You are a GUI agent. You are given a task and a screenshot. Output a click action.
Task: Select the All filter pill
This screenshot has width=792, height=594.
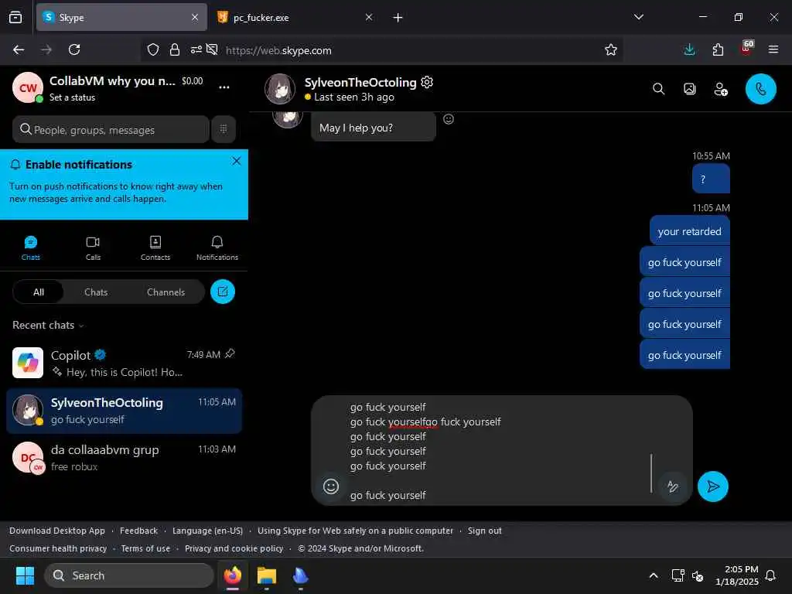point(39,292)
